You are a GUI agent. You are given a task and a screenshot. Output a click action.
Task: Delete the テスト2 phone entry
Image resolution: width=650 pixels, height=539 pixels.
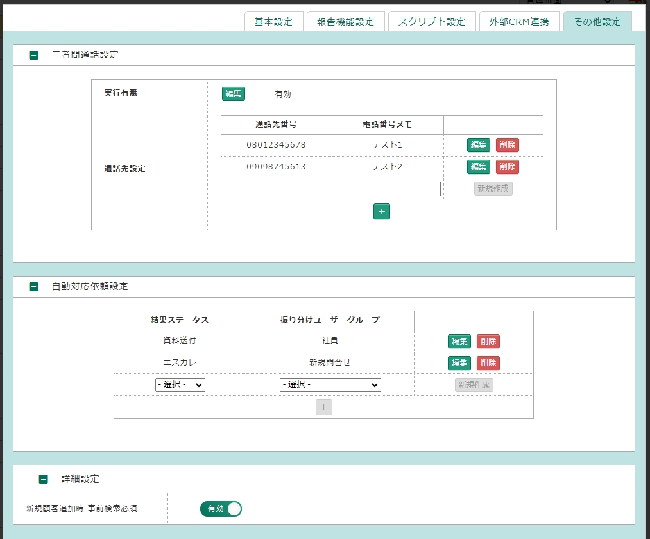pyautogui.click(x=508, y=167)
